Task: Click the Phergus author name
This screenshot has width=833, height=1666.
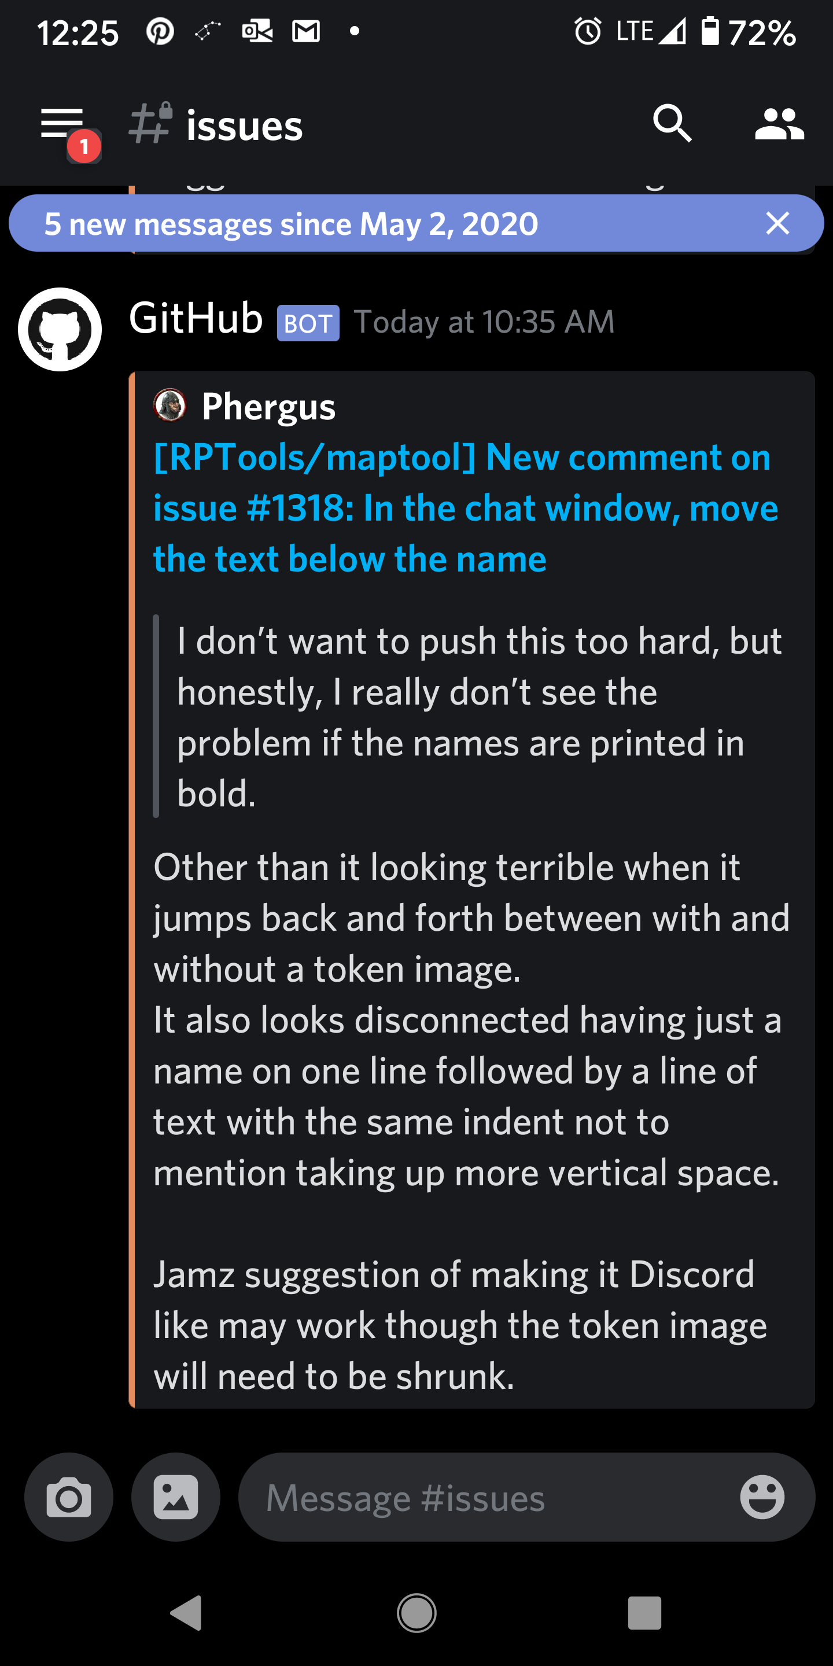Action: 268,407
